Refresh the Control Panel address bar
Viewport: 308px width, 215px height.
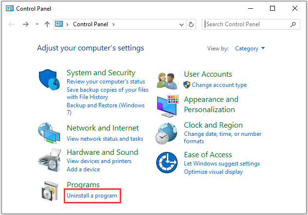(x=191, y=24)
